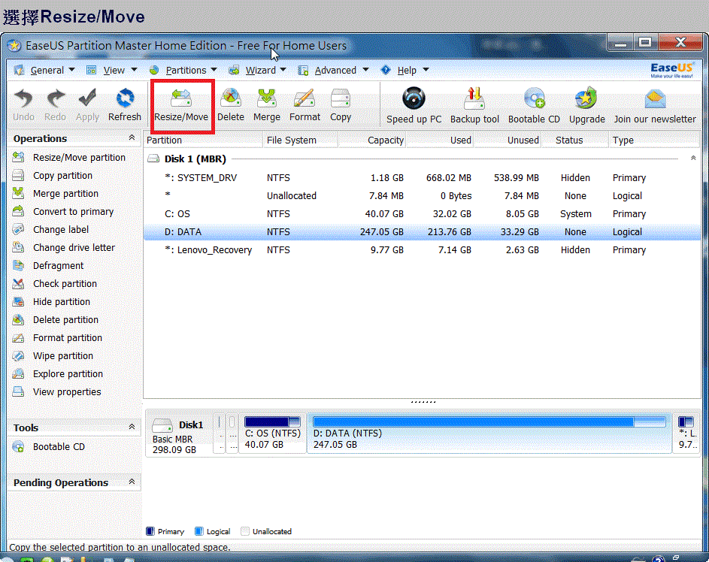This screenshot has height=562, width=709.
Task: Collapse the Operations panel
Action: pos(132,137)
